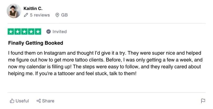Click the thumbs-up Useful icon
Image resolution: width=213 pixels, height=109 pixels.
pos(12,101)
